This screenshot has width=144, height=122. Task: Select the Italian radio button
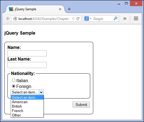click(x=14, y=81)
